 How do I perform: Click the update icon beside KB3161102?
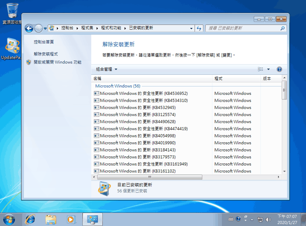96,171
